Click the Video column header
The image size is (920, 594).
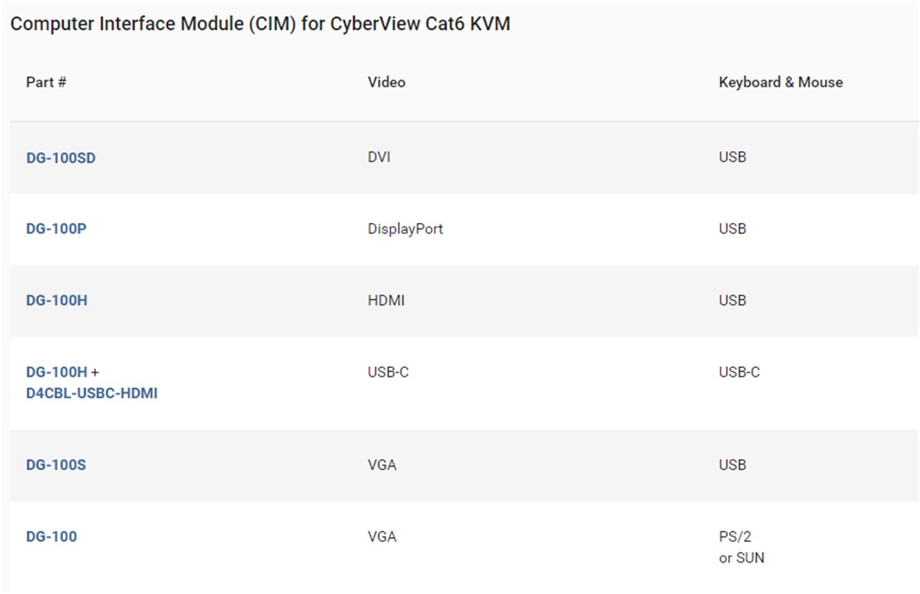tap(386, 82)
